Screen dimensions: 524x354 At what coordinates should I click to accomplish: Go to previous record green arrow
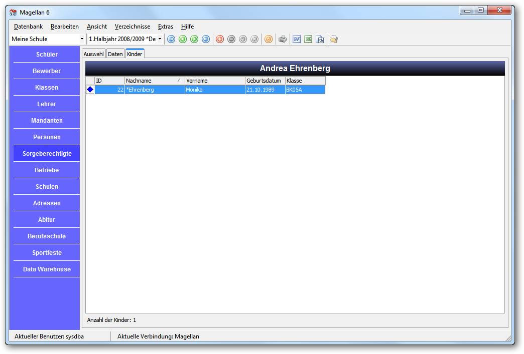coord(183,40)
